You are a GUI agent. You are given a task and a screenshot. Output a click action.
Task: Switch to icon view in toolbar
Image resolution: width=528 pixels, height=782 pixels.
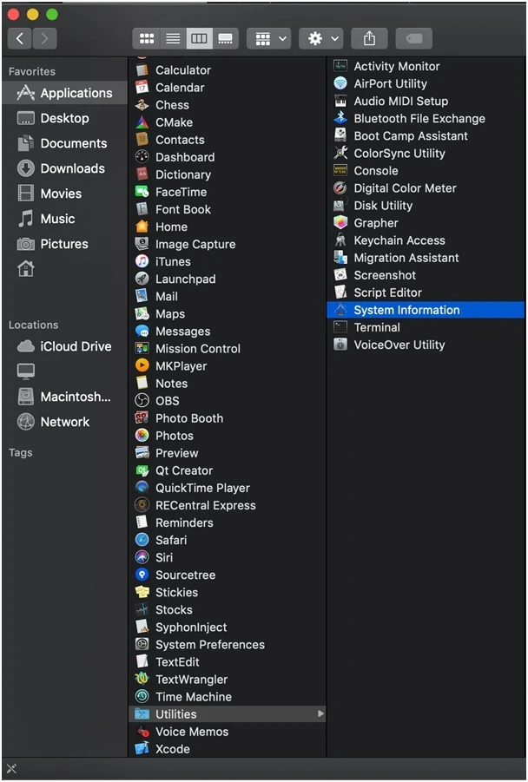[x=146, y=38]
